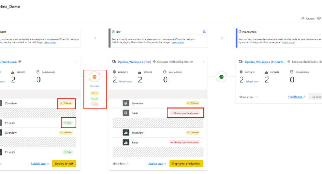
Task: Collapse list with Show less
Action: click(x=120, y=164)
